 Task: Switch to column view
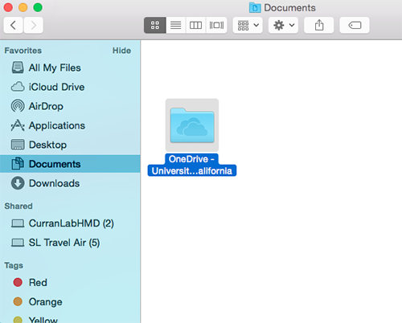click(195, 25)
